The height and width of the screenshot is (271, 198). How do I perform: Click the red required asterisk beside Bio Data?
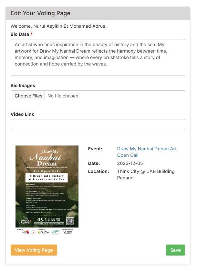coord(32,34)
